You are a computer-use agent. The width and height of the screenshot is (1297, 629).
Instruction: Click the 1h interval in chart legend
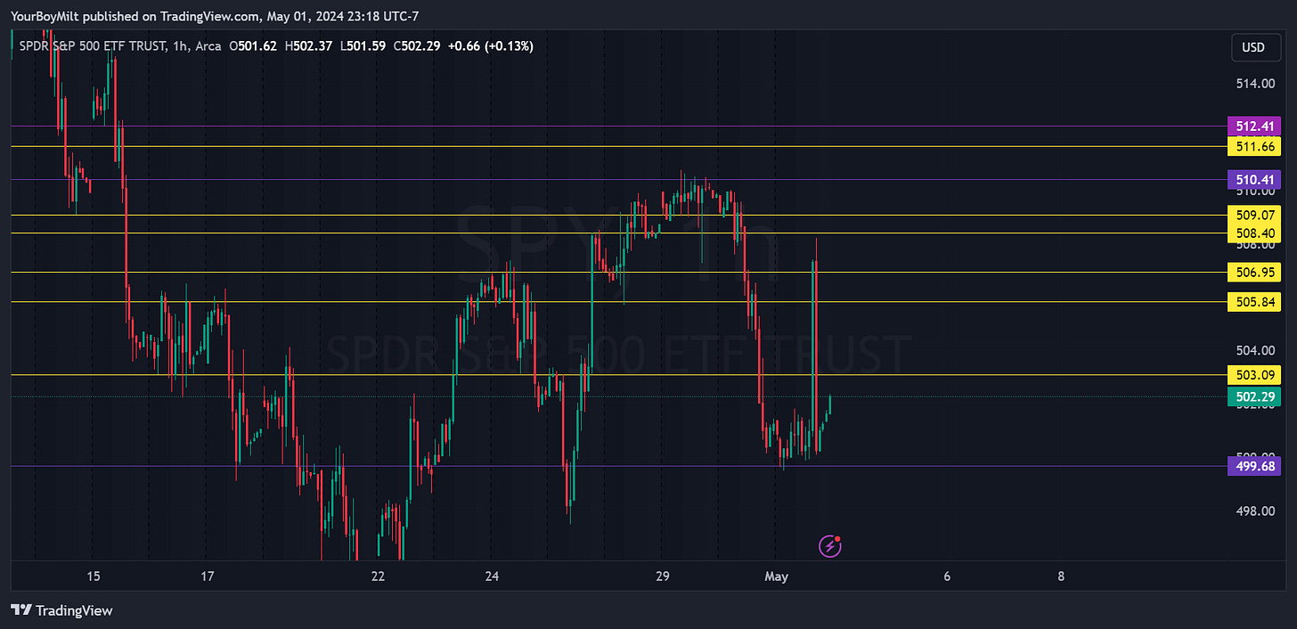[180, 45]
